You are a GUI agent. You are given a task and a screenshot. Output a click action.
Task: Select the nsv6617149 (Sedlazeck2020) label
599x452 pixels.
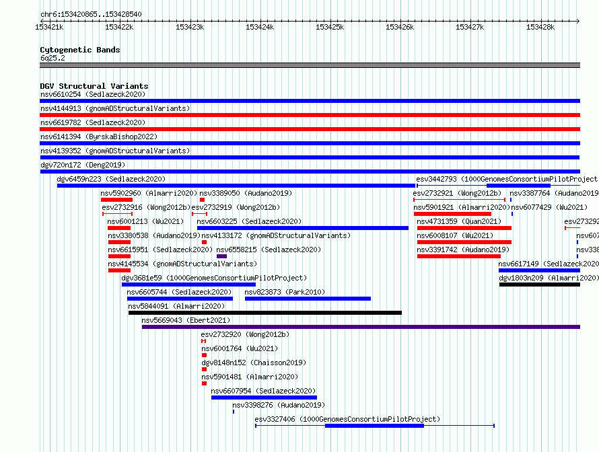549,264
